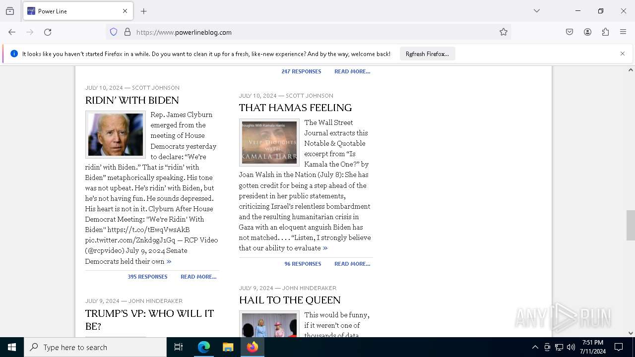Dismiss the Firefox refresh notification bar
635x357 pixels.
point(623,54)
